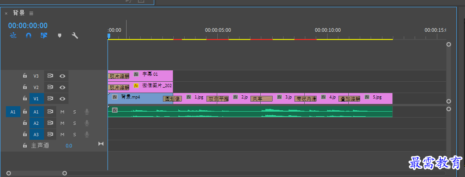Mute audio track A1
The width and height of the screenshot is (465, 177).
coord(62,112)
